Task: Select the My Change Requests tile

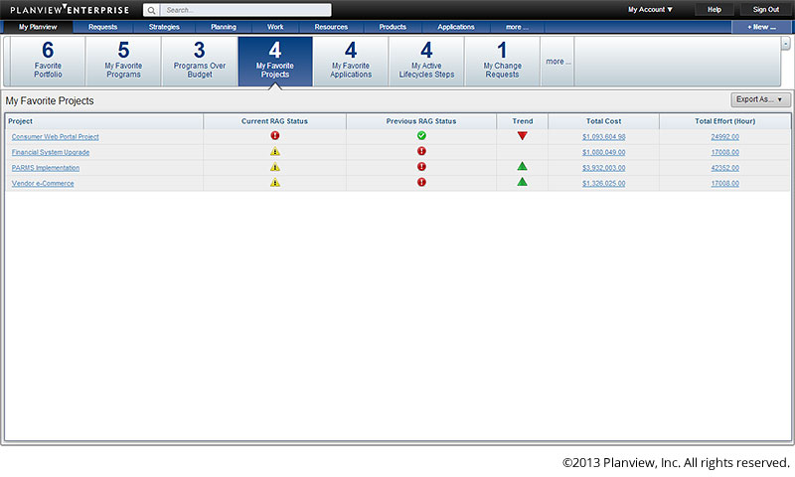Action: [x=503, y=62]
